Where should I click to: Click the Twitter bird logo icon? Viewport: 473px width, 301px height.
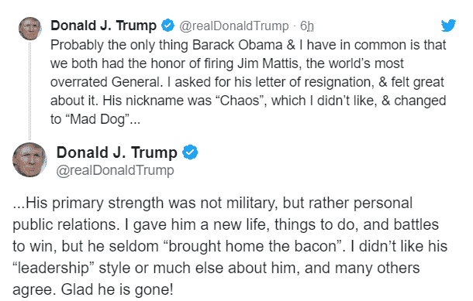click(x=448, y=26)
